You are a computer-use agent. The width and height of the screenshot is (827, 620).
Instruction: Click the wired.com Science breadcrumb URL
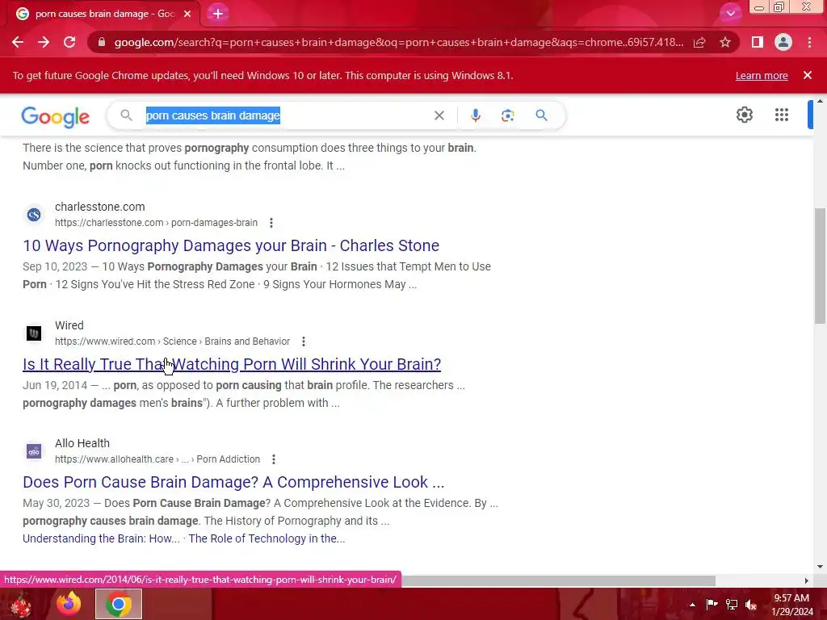click(173, 341)
